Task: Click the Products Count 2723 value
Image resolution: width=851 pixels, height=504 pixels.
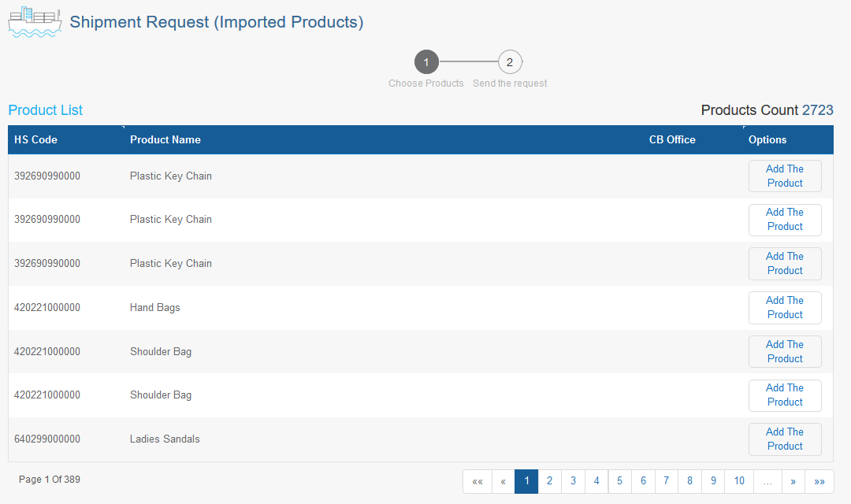Action: 818,110
